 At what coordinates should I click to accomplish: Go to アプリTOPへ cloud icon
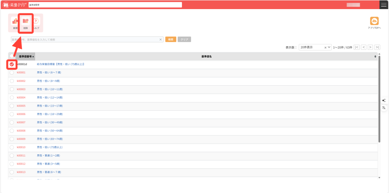[x=374, y=21]
